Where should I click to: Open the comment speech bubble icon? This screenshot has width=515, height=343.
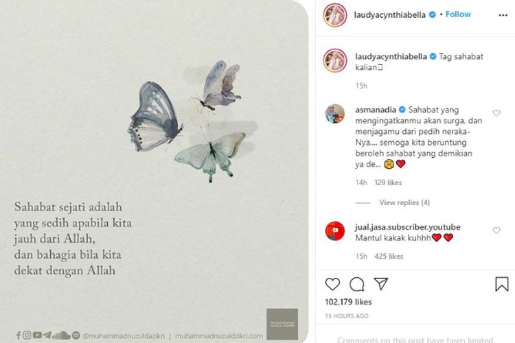pyautogui.click(x=357, y=284)
